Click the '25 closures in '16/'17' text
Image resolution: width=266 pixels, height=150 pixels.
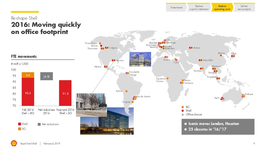tap(207, 129)
